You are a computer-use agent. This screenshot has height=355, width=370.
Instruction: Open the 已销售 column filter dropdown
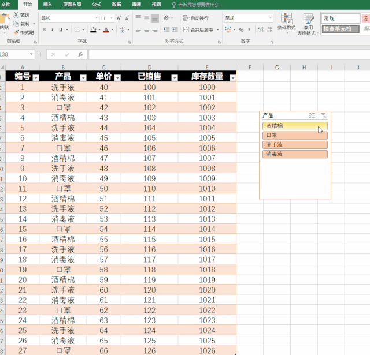pos(175,78)
